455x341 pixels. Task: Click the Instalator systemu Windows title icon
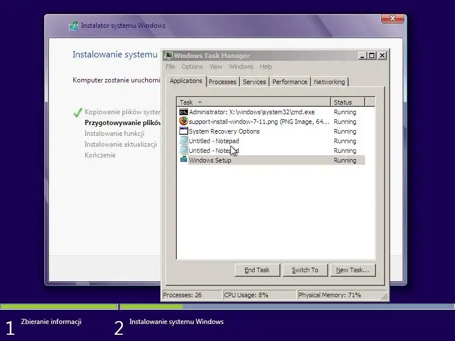click(74, 26)
